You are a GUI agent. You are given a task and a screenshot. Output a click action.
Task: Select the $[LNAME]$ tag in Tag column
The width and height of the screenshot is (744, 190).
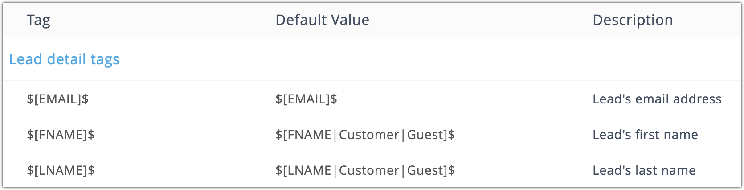point(61,170)
